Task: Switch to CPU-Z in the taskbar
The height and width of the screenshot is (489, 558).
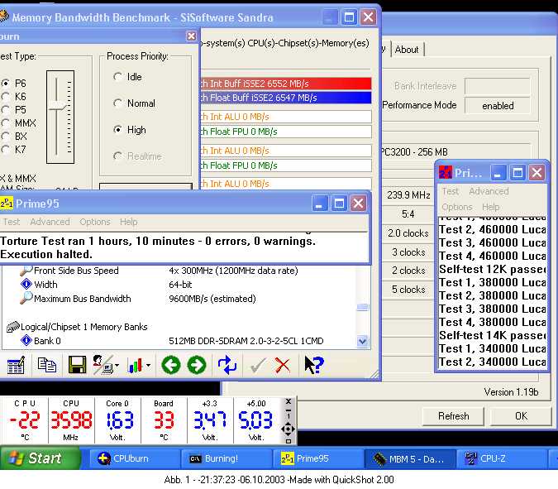Action: pyautogui.click(x=502, y=458)
